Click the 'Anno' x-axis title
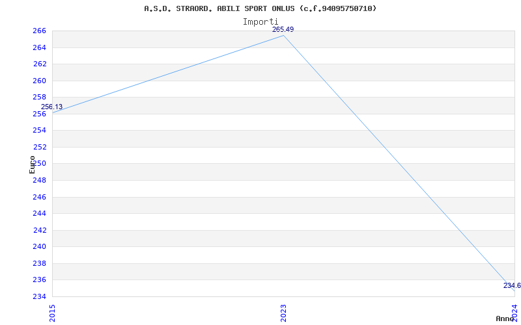The height and width of the screenshot is (325, 521). tap(505, 318)
